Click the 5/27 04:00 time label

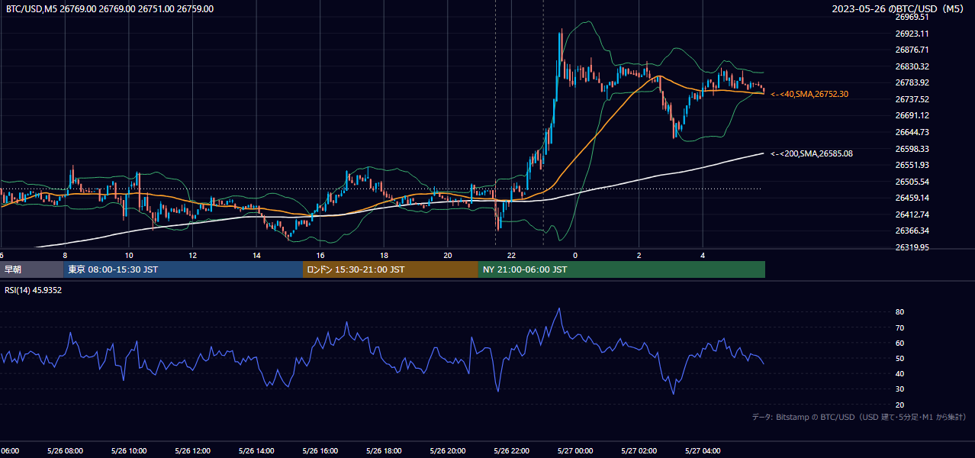tap(703, 451)
